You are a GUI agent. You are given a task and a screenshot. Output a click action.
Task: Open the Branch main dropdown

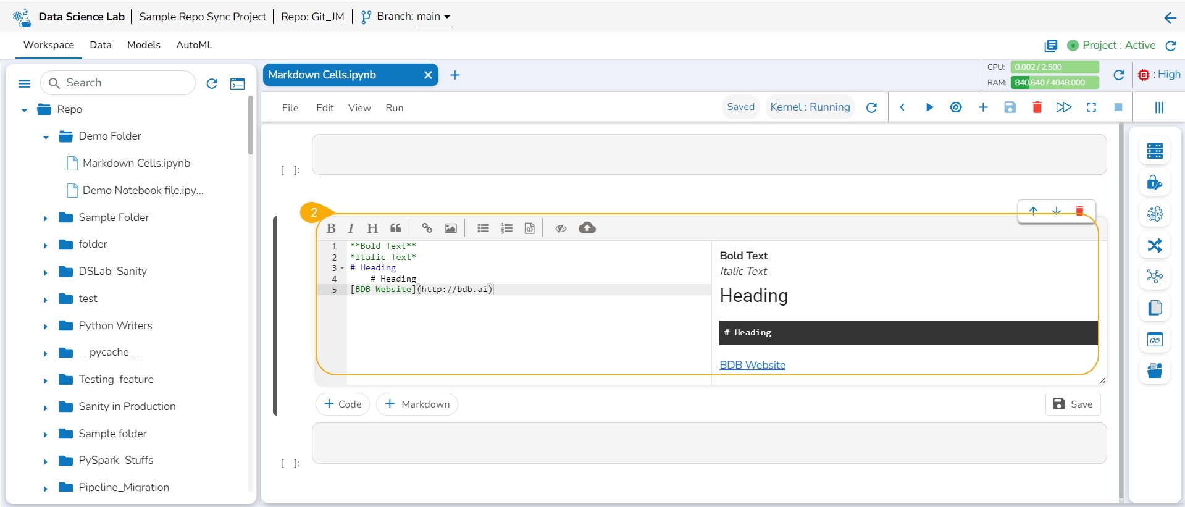pos(434,17)
